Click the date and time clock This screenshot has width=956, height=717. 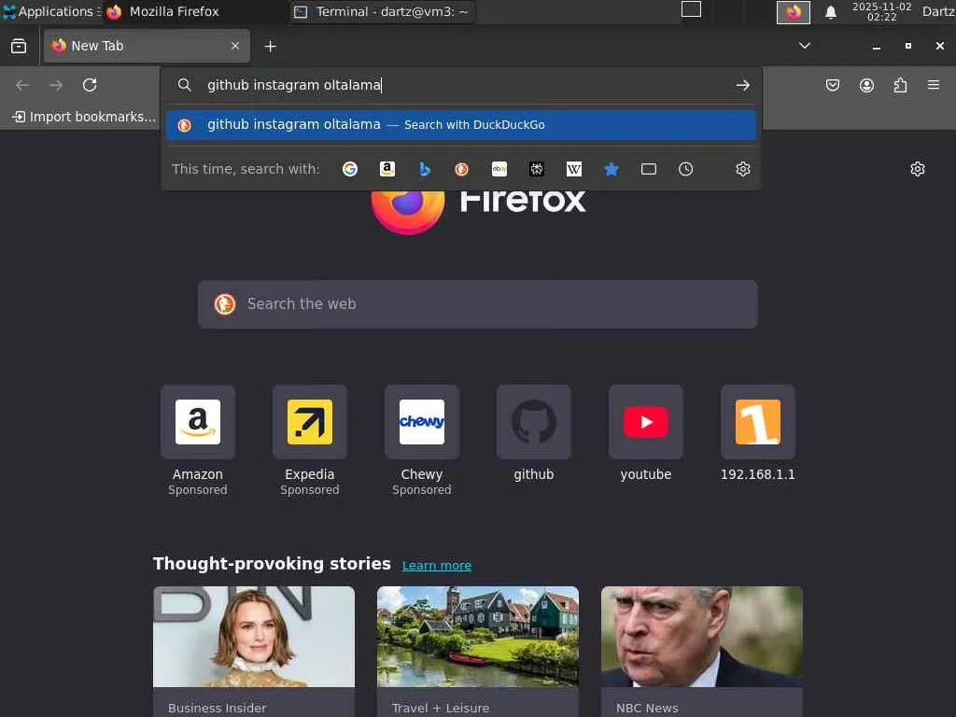pos(881,11)
